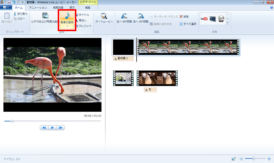Add a title with タイトル
The image size is (274, 163).
83,15
